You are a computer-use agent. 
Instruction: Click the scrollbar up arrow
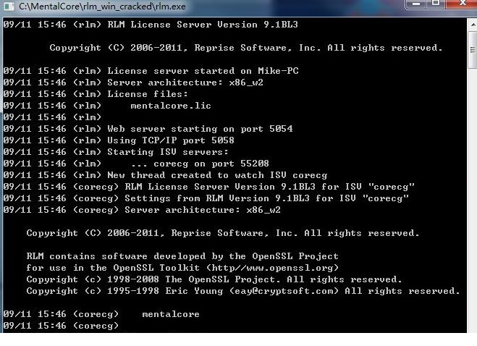coord(473,25)
